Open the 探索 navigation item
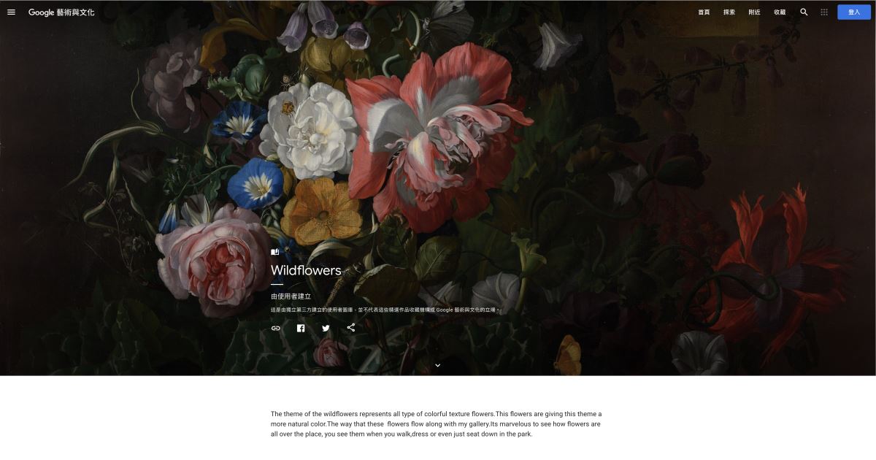Screen dimensions: 876x460 click(729, 12)
